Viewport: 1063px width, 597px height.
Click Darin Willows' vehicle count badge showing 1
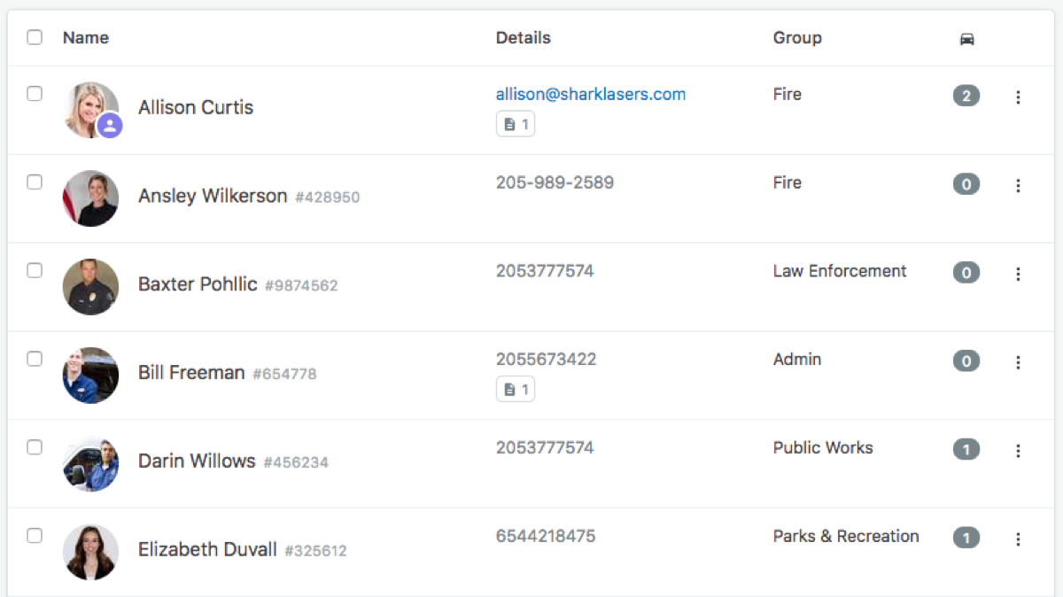[x=966, y=449]
